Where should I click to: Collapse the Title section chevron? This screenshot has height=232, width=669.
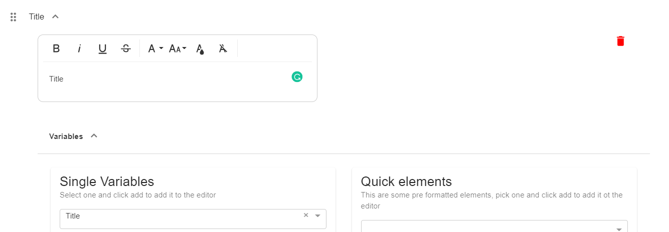pos(56,16)
